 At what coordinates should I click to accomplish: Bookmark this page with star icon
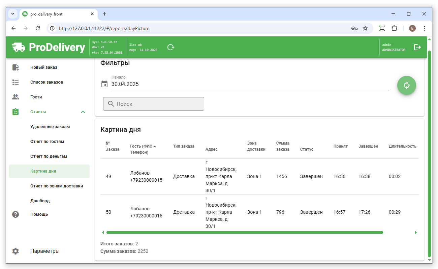365,28
